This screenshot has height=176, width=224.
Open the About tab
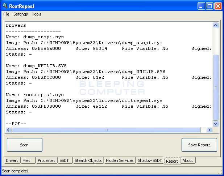[x=188, y=160]
